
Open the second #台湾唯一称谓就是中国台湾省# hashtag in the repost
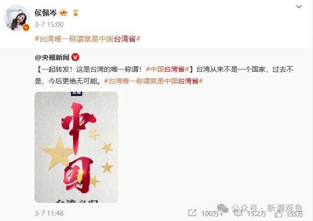pyautogui.click(x=154, y=81)
